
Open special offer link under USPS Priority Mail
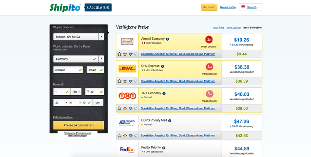point(178,136)
